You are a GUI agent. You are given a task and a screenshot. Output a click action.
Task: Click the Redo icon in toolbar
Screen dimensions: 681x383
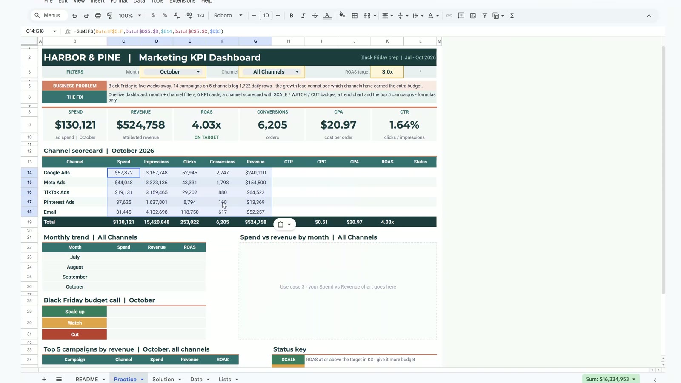click(x=86, y=16)
